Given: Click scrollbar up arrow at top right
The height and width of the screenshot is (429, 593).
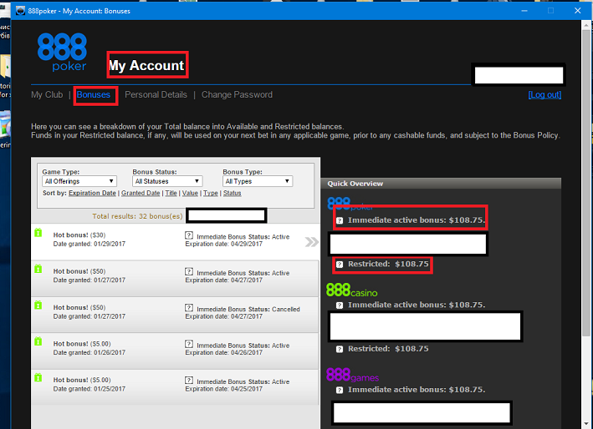Looking at the screenshot, I should pos(586,25).
